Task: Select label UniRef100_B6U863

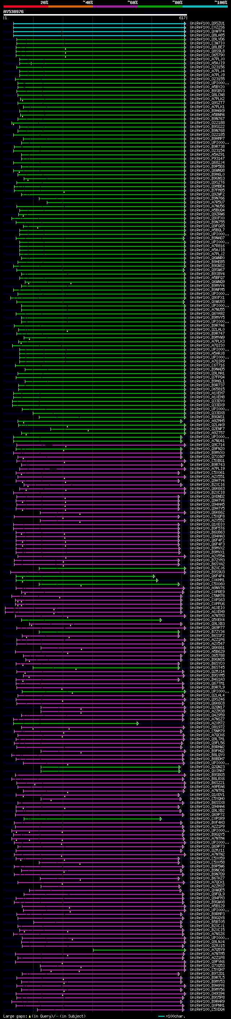Action: [x=207, y=532]
